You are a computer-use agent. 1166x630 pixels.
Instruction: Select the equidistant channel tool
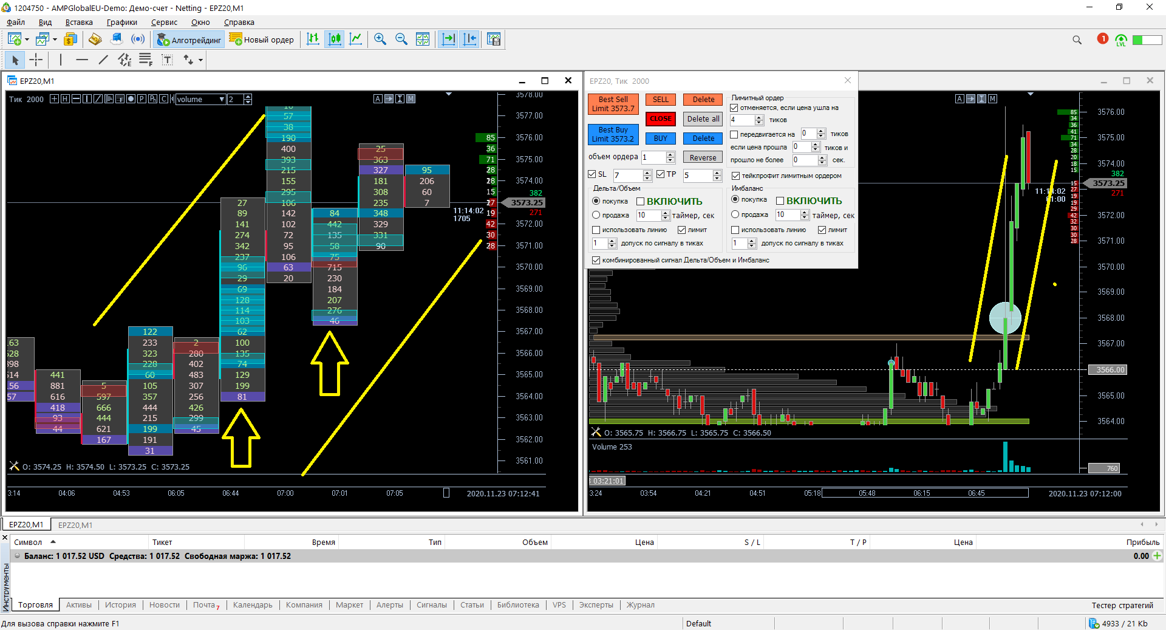point(124,60)
